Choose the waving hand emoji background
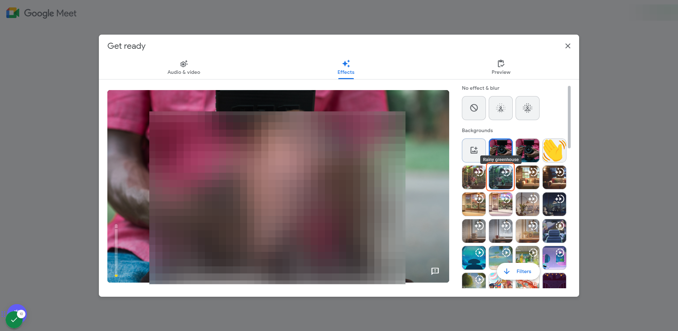Screen dimensions: 678x331 [x=554, y=150]
